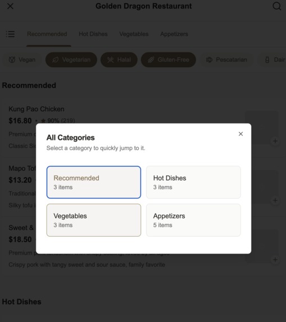Disable the Halal filter chip

tap(119, 60)
